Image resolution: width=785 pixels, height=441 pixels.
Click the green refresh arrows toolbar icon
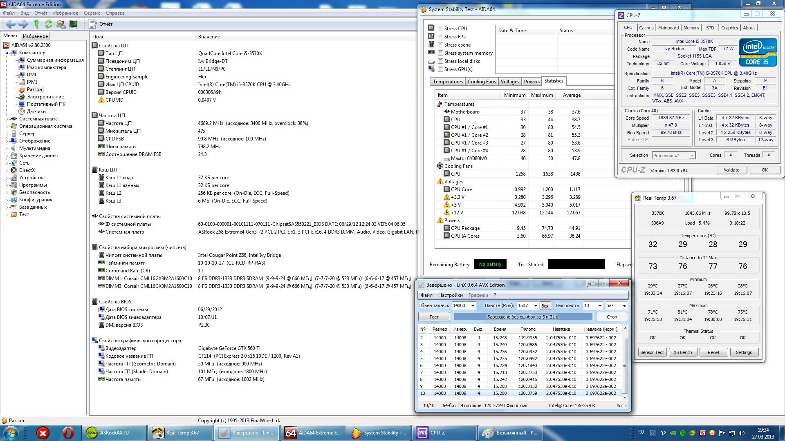[x=48, y=24]
